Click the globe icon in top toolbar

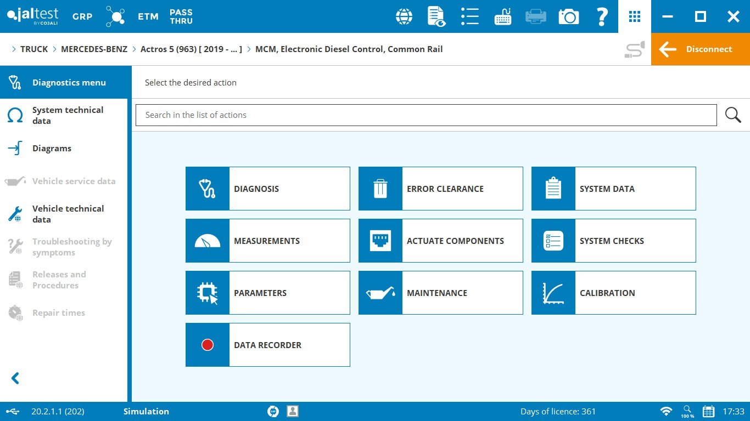click(x=404, y=16)
